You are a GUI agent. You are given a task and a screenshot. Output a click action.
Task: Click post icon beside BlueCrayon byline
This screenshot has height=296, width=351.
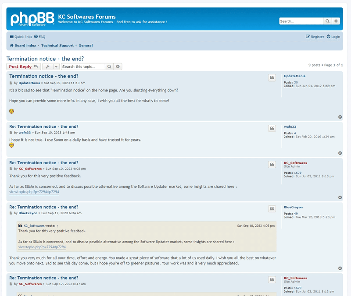[11, 213]
